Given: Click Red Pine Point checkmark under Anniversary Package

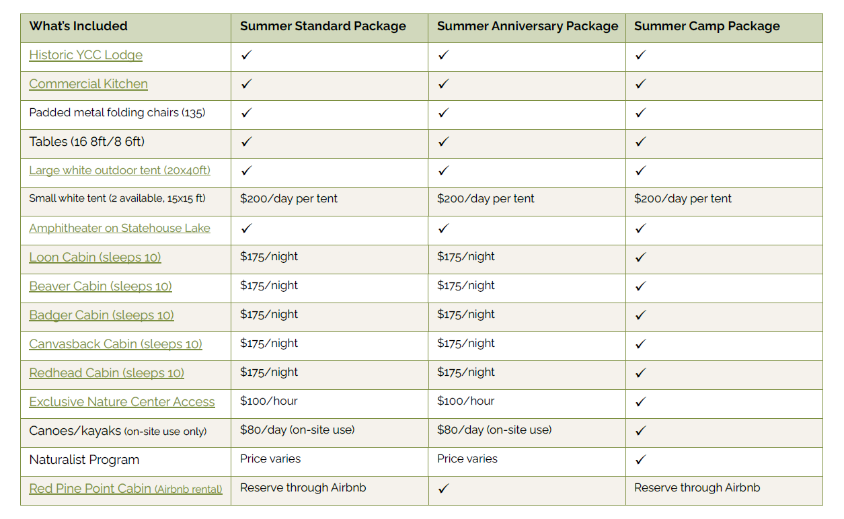Looking at the screenshot, I should (443, 489).
